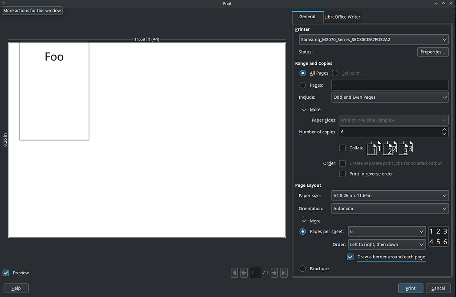Click the window menu icon in title bar
The width and height of the screenshot is (456, 297).
tap(4, 4)
